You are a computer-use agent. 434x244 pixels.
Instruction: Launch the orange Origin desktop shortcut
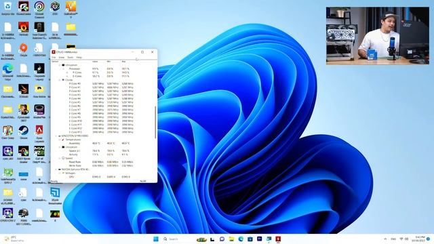click(x=24, y=49)
